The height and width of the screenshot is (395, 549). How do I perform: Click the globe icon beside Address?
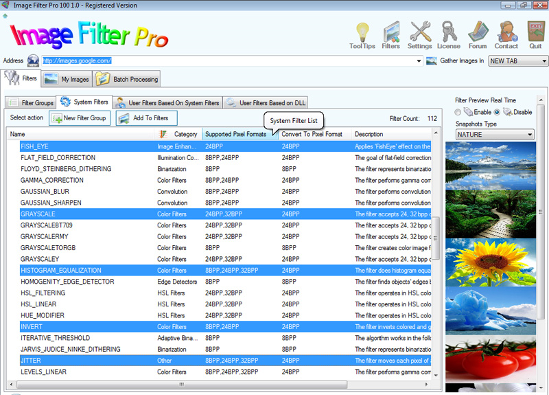[x=33, y=60]
